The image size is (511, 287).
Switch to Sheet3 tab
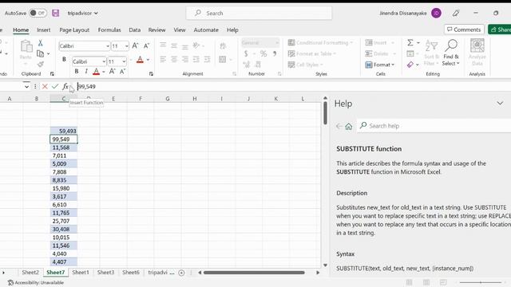point(105,273)
